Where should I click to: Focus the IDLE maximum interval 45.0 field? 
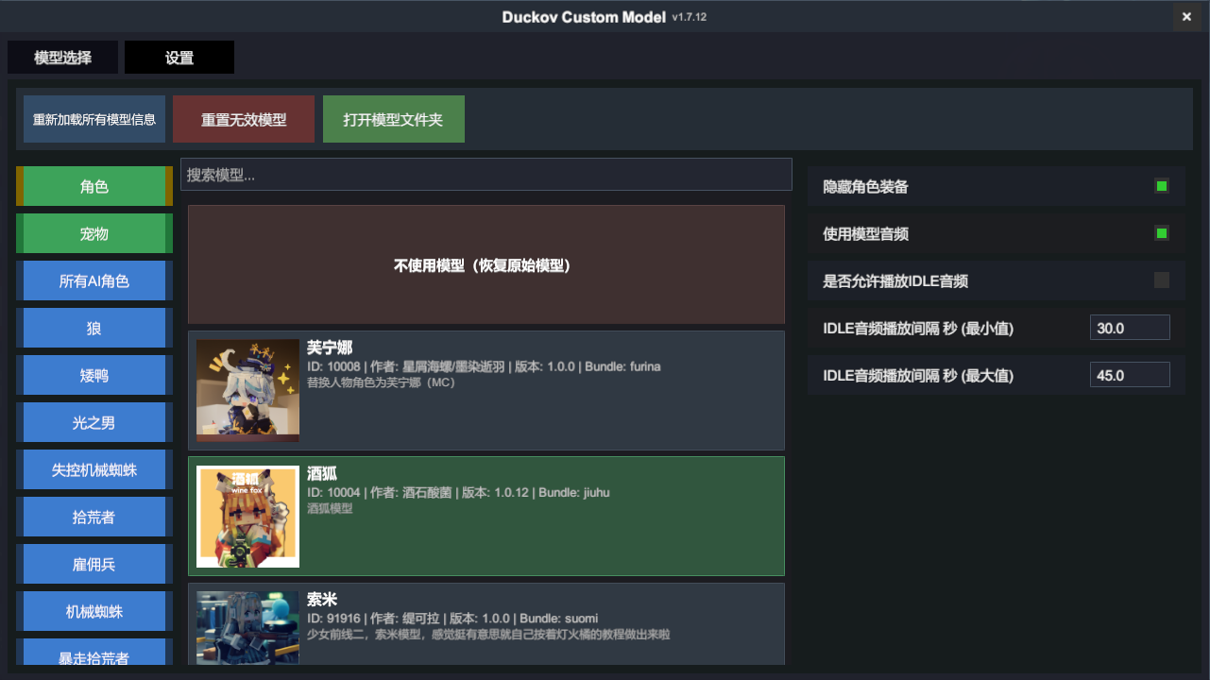[1129, 375]
